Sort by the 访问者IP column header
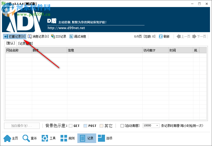The image size is (212, 146). click(x=155, y=50)
